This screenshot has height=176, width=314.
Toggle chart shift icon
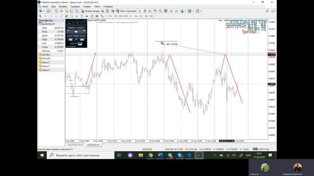pyautogui.click(x=177, y=11)
